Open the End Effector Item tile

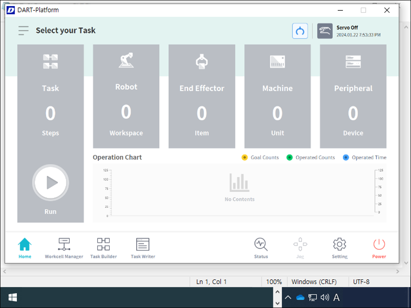201,96
